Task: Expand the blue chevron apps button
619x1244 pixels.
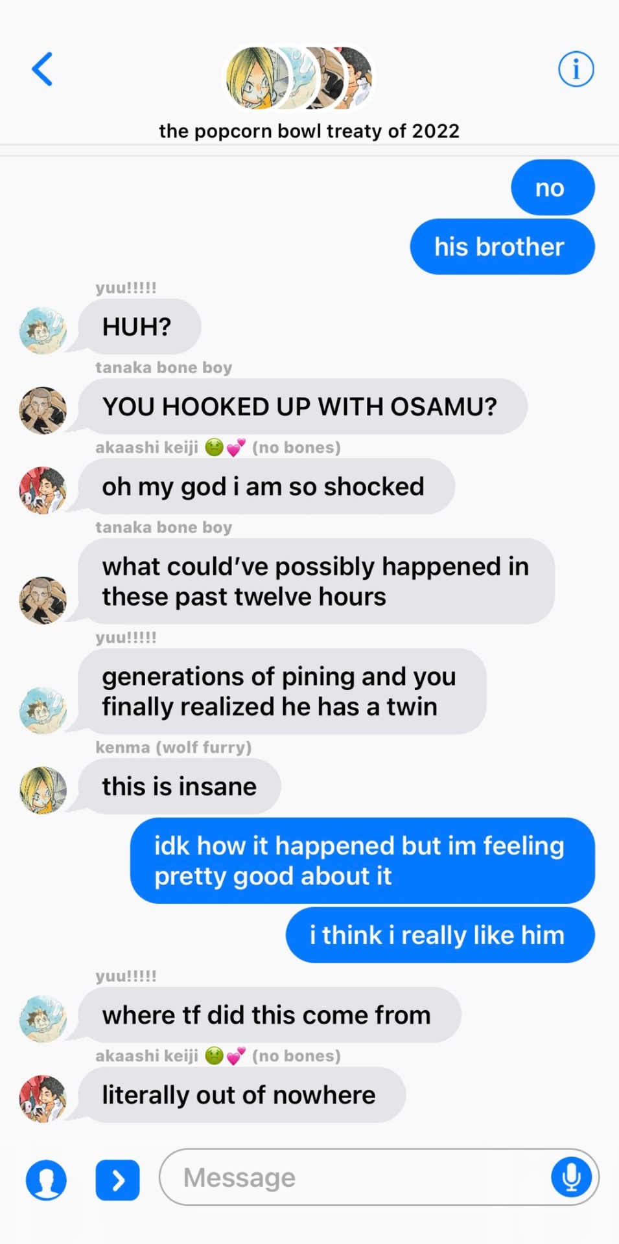Action: pos(117,1180)
